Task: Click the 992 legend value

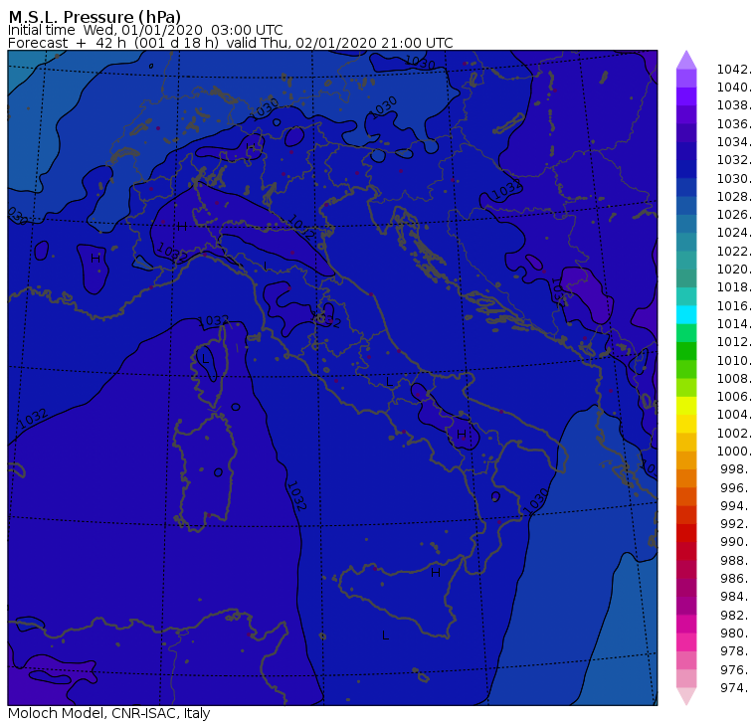Action: 736,523
